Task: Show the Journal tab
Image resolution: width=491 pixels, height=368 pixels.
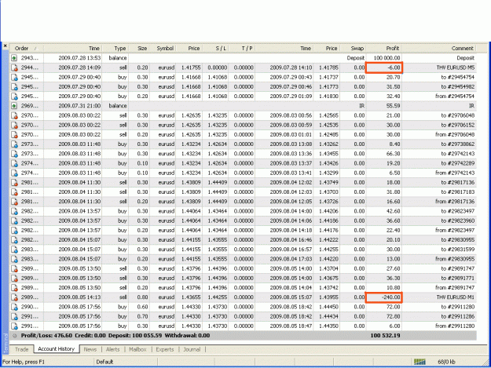Action: coord(192,349)
